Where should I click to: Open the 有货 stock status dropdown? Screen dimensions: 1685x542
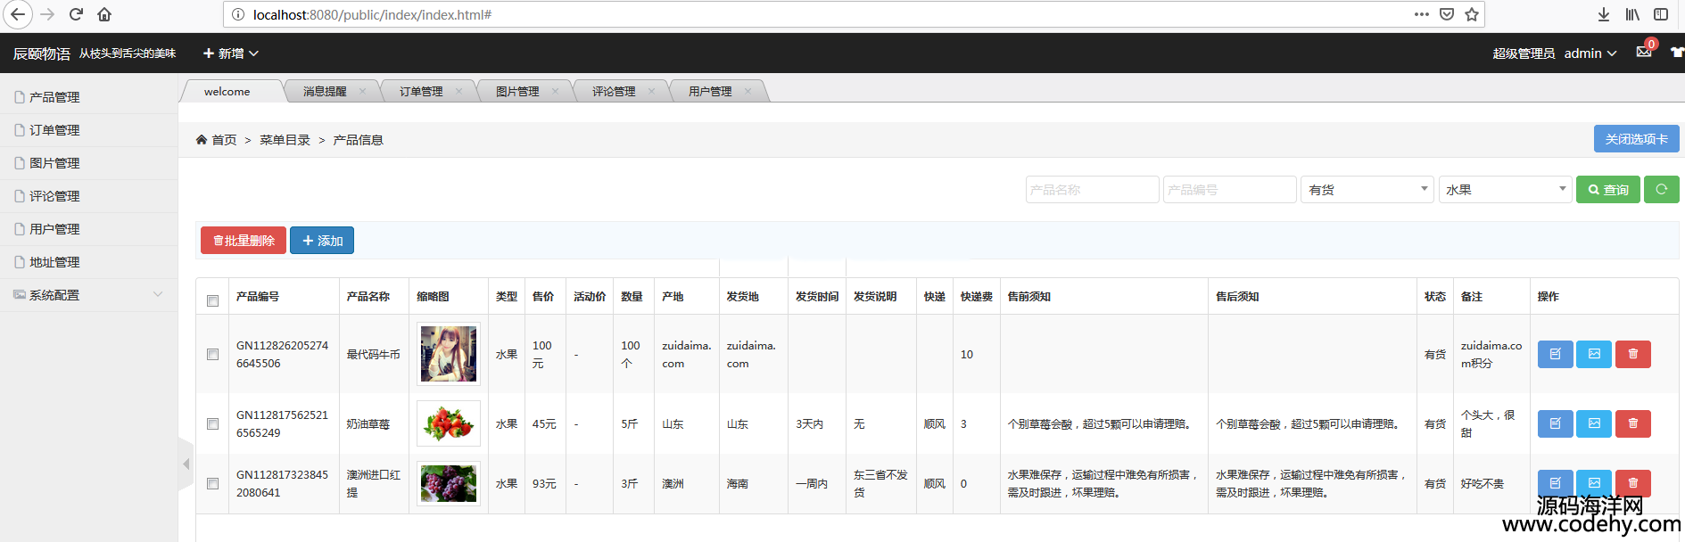click(x=1367, y=189)
